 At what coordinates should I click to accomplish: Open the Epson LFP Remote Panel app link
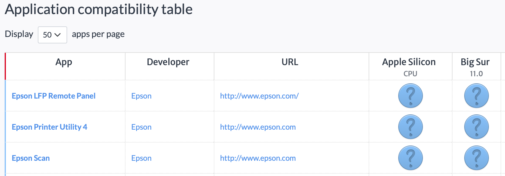coord(54,96)
